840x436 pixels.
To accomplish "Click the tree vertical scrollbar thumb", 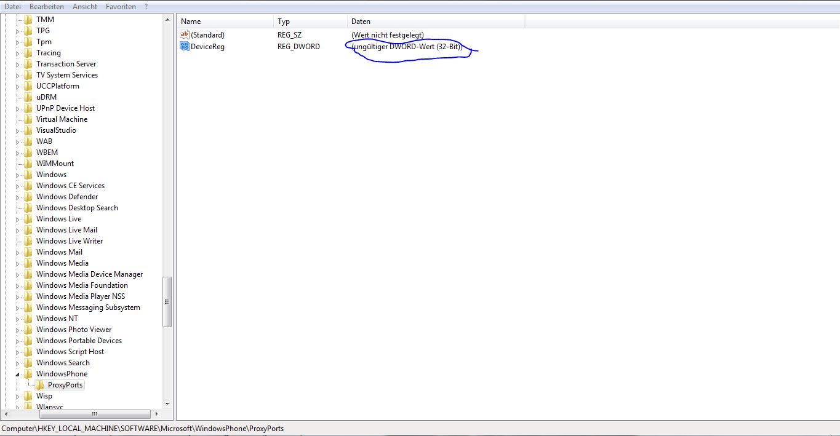I will [x=167, y=302].
